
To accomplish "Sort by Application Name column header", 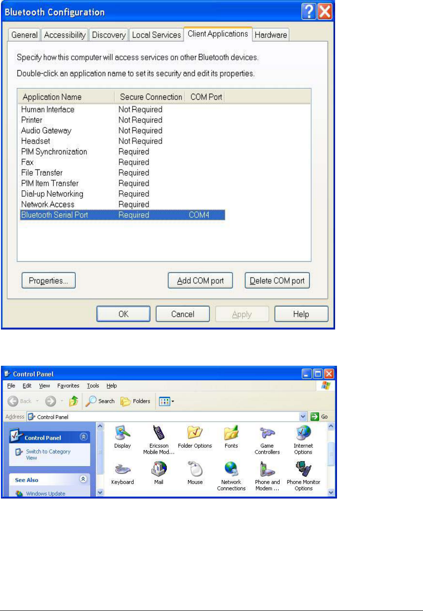I will [x=66, y=97].
